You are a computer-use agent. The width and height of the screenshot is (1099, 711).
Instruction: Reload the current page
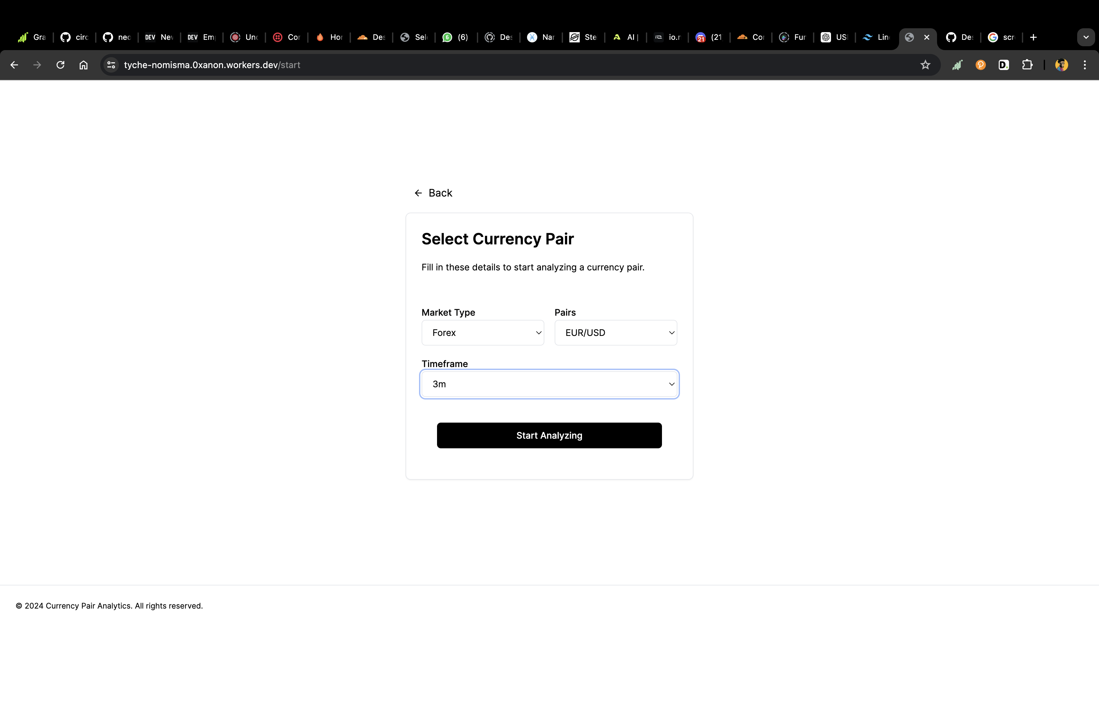pyautogui.click(x=60, y=65)
